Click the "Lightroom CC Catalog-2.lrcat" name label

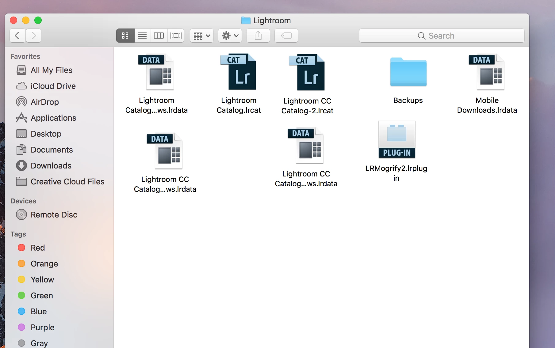[307, 106]
